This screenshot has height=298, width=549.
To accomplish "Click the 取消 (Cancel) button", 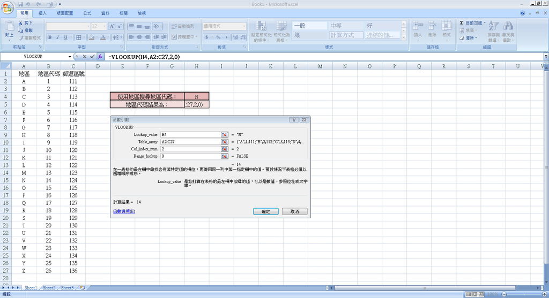I will click(294, 211).
